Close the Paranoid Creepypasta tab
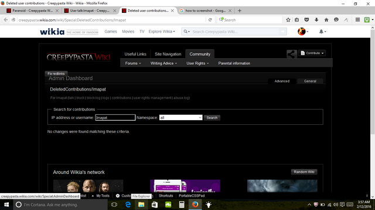 tap(57, 10)
